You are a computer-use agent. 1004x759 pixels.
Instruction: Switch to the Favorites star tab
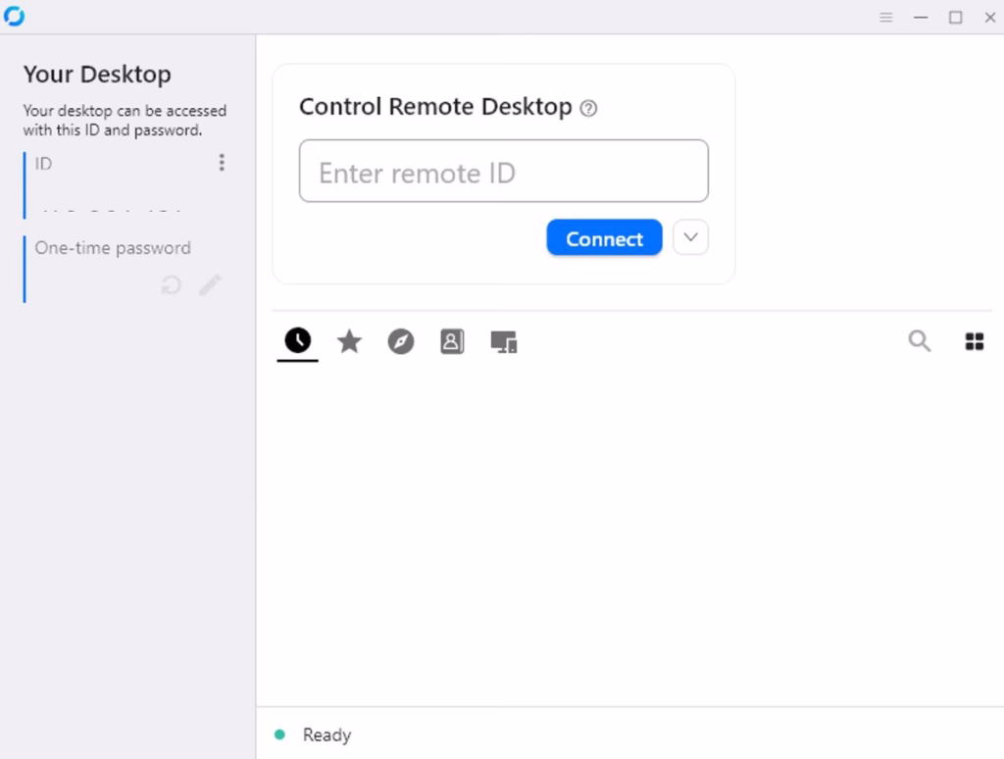[x=349, y=341]
